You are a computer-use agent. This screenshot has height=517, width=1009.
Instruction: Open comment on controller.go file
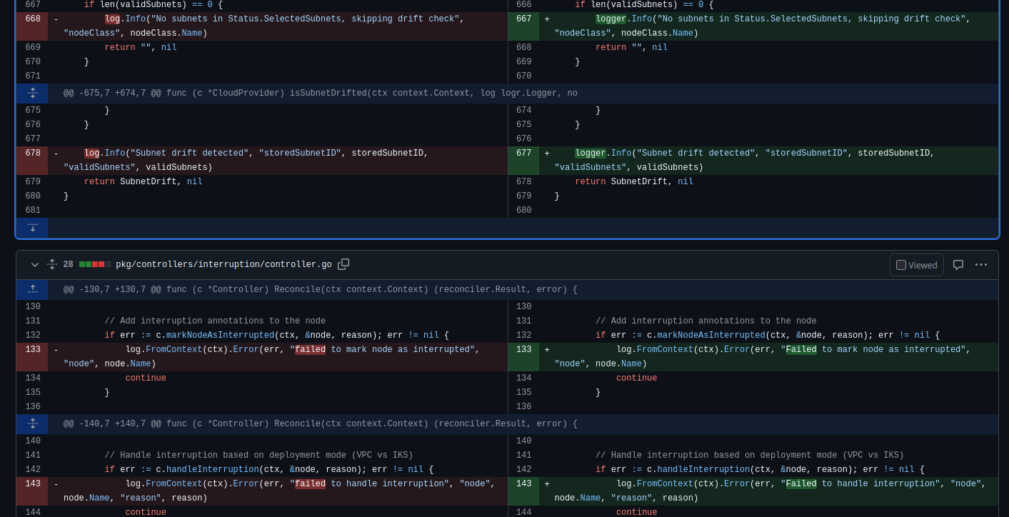[x=958, y=265]
